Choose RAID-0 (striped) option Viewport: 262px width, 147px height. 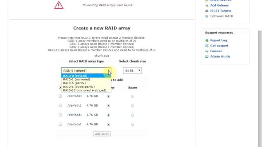tap(86, 76)
